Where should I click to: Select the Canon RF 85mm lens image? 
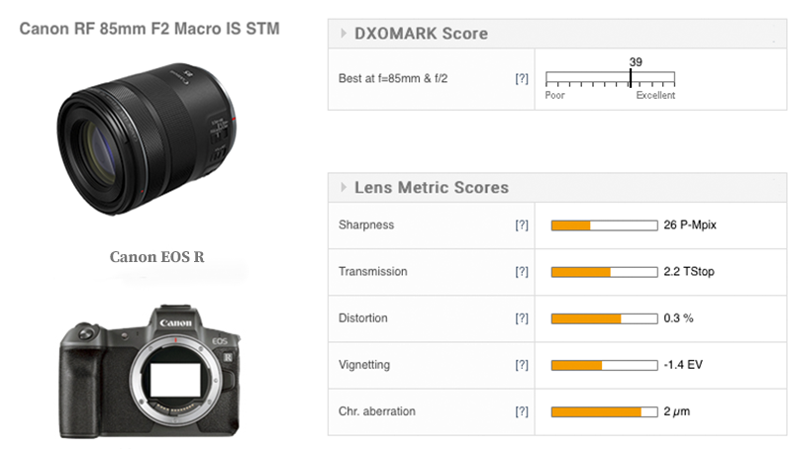coord(147,138)
